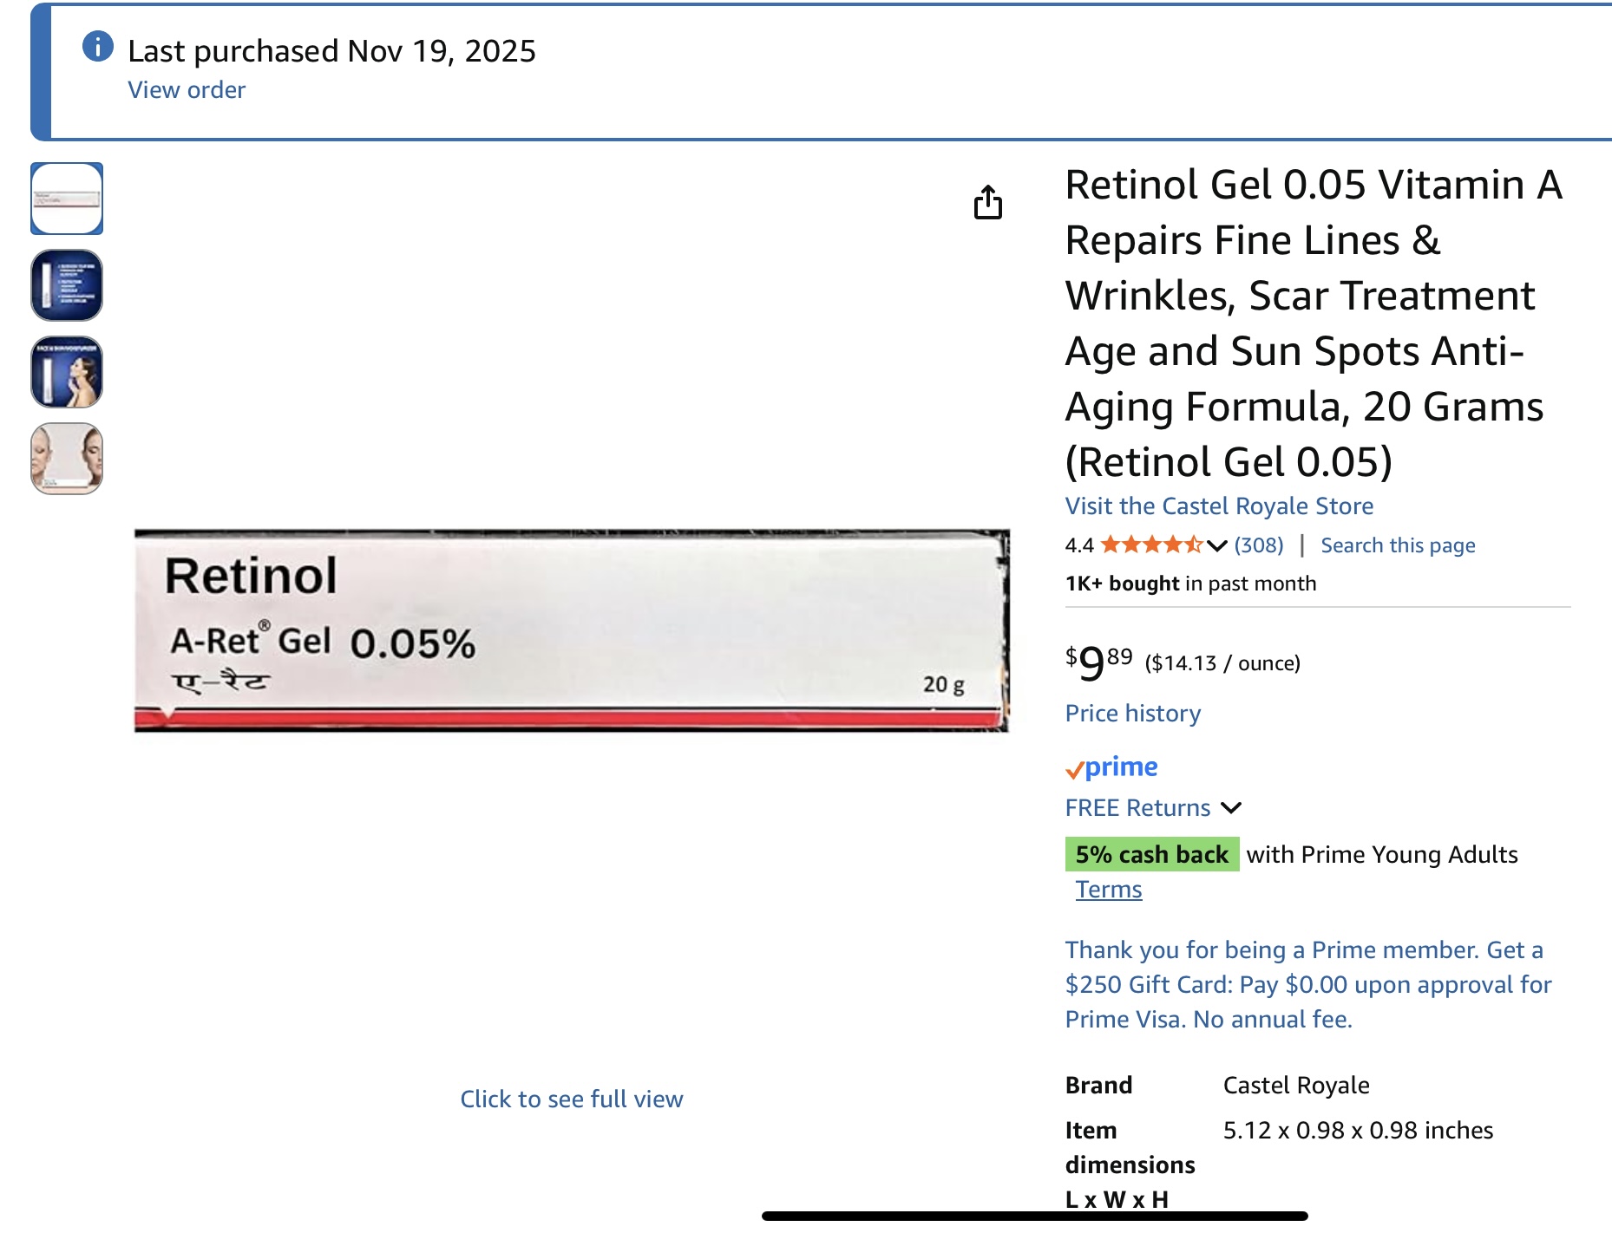Screen dimensions: 1612x1233
Task: Tap the share icon above product image
Action: pos(987,203)
